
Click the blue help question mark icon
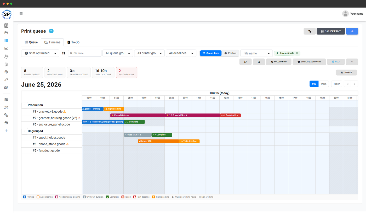[51, 31]
